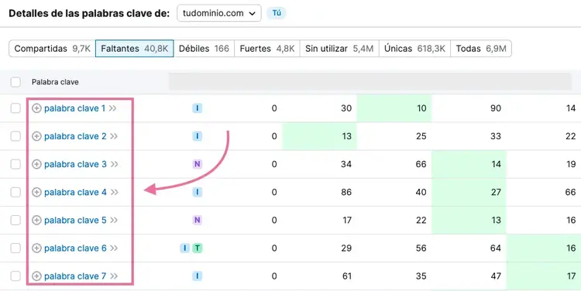
Task: Click value 86 in palabra clave 4 row
Action: pos(346,193)
